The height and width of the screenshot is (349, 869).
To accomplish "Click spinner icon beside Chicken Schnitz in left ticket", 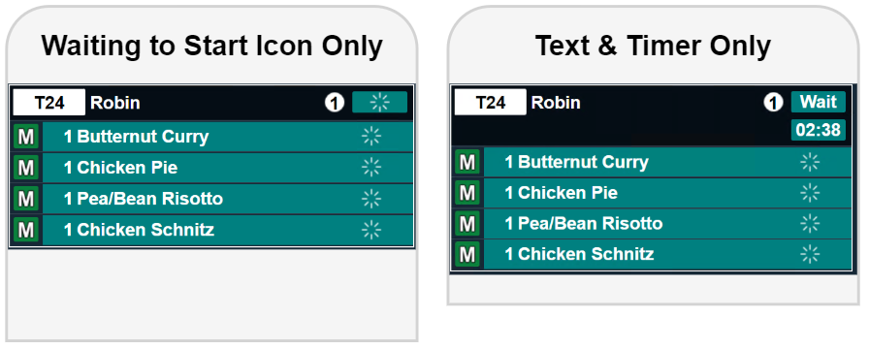I will coord(371,230).
